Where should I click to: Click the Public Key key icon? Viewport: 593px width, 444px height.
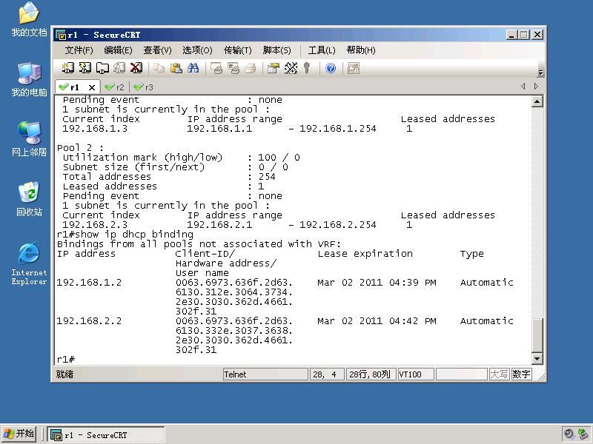click(307, 68)
